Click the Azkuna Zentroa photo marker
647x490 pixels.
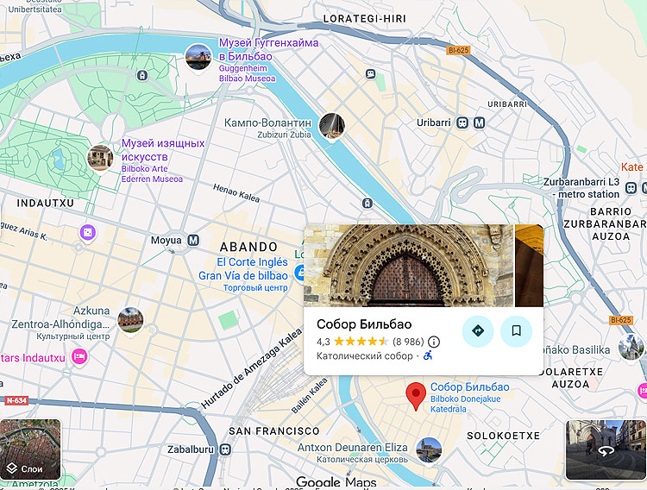point(130,320)
